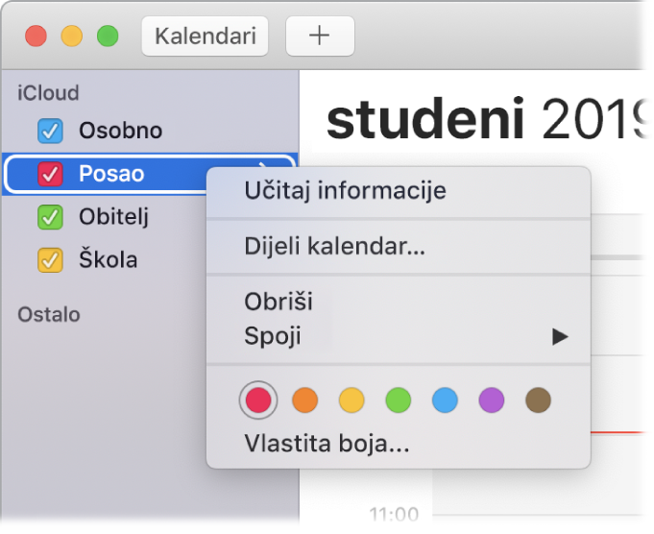Uncheck the Osobno calendar checkbox
This screenshot has width=654, height=534.
pyautogui.click(x=50, y=131)
